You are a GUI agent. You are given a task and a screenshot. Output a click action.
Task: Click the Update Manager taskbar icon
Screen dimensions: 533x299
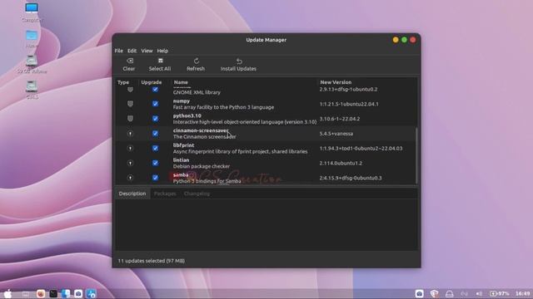click(91, 293)
